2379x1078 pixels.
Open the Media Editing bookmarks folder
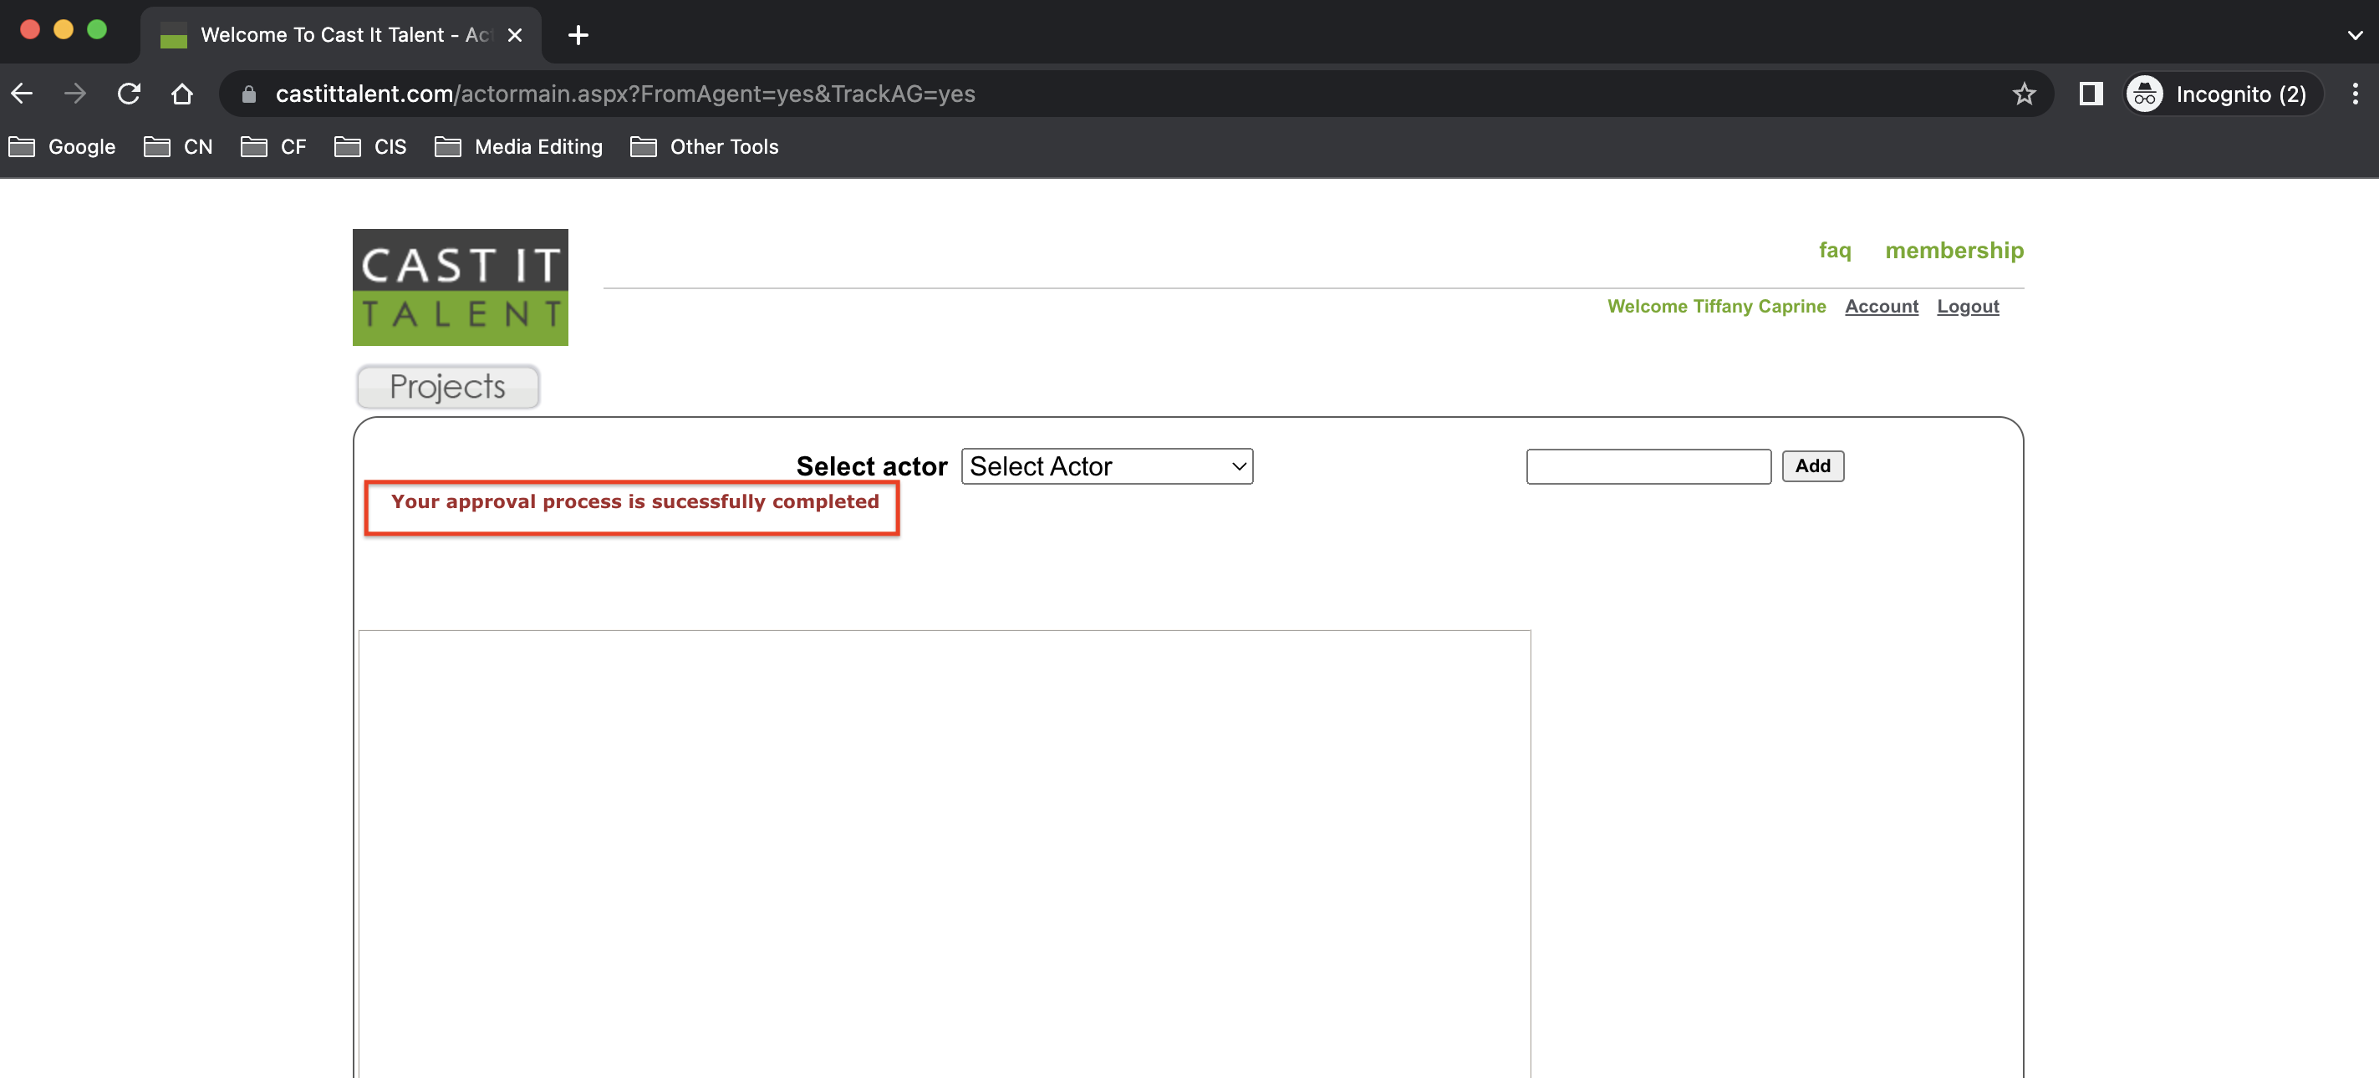tap(518, 147)
